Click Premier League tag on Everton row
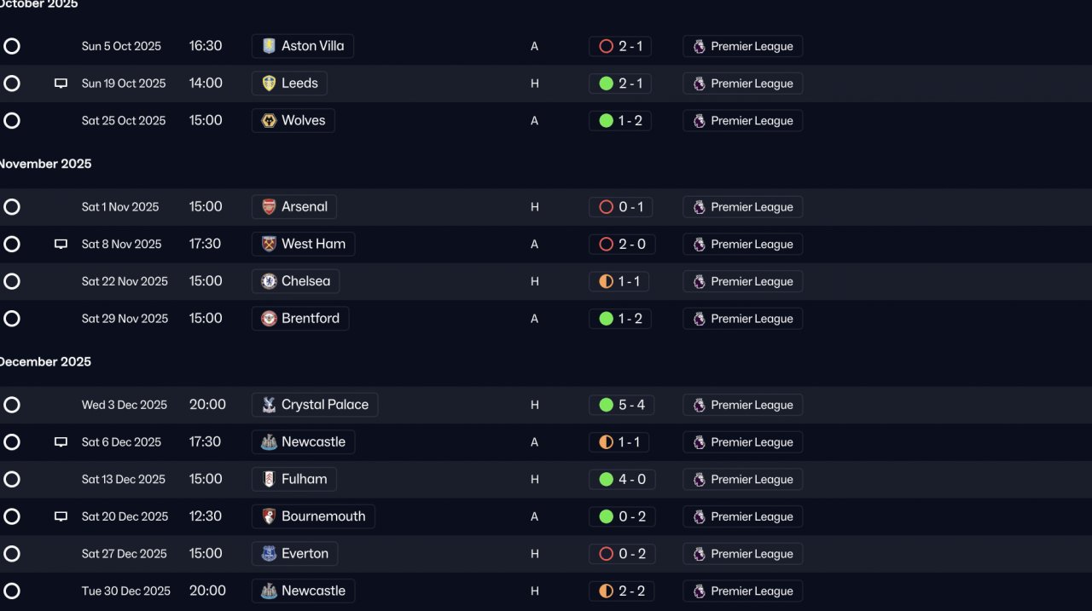 (742, 554)
